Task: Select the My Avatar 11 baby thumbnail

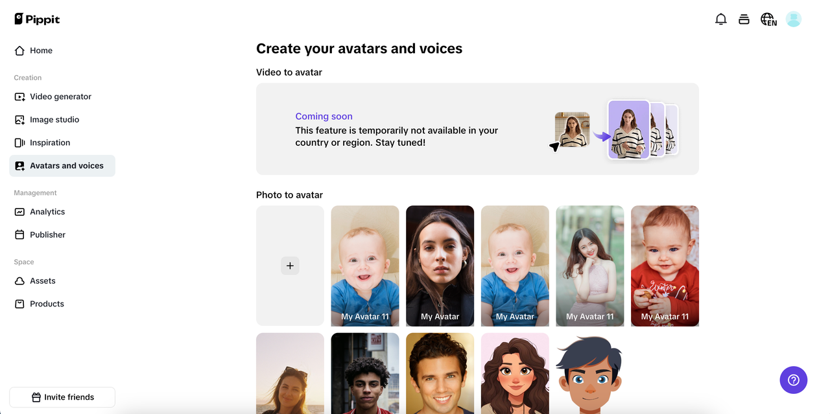Action: [x=364, y=266]
